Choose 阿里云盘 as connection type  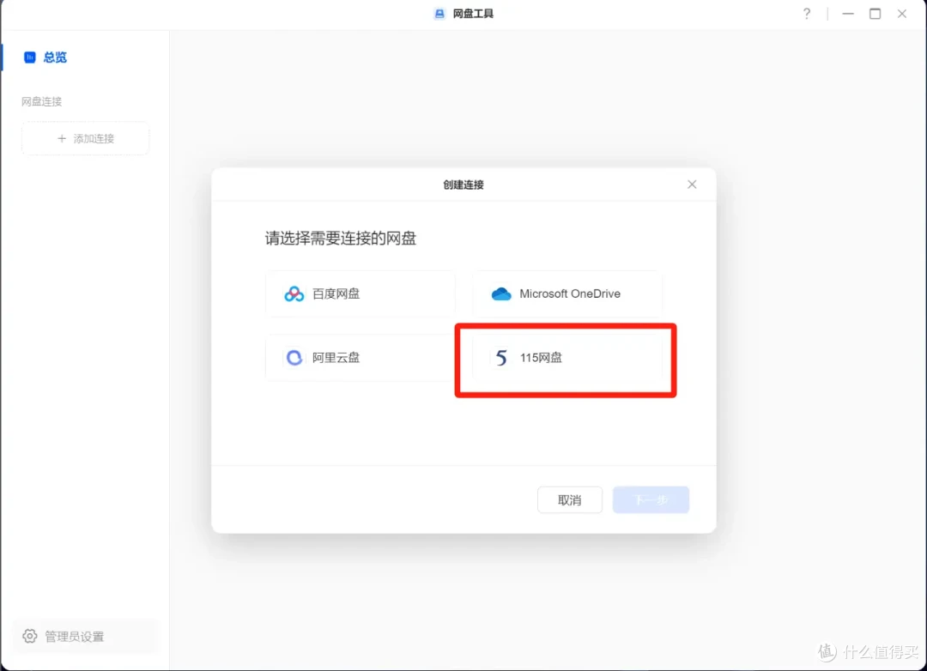point(360,358)
